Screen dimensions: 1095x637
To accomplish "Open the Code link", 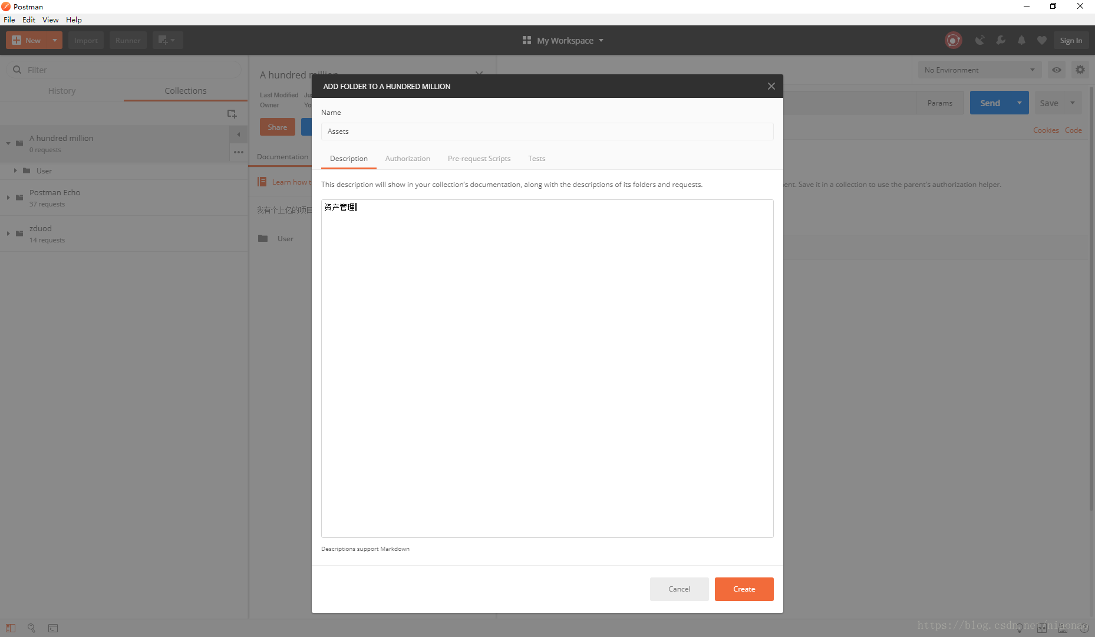I will click(1073, 130).
